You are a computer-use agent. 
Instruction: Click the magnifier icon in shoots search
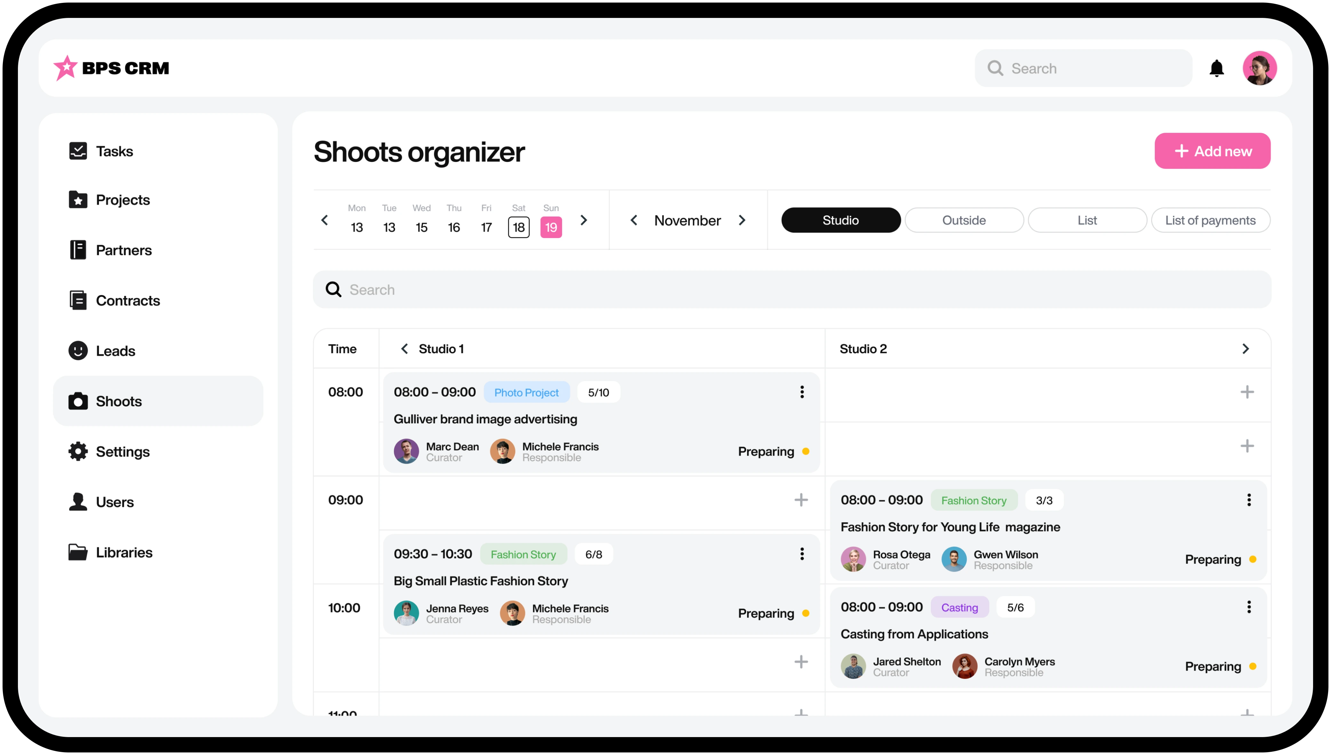(x=333, y=289)
